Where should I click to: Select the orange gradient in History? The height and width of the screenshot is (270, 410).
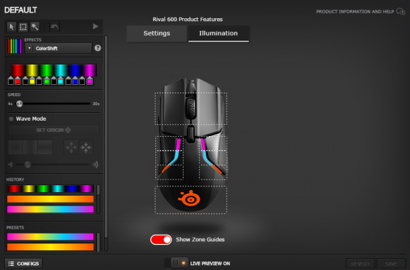point(51,199)
